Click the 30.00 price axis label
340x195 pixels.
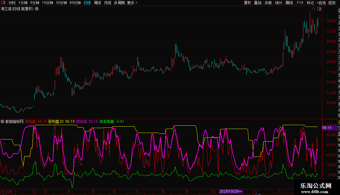coord(331,21)
